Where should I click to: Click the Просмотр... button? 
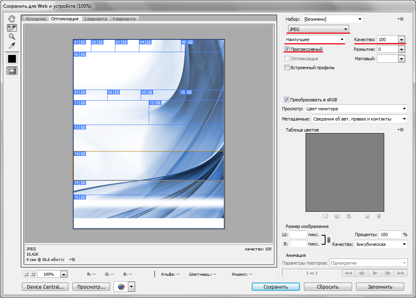[x=91, y=287]
